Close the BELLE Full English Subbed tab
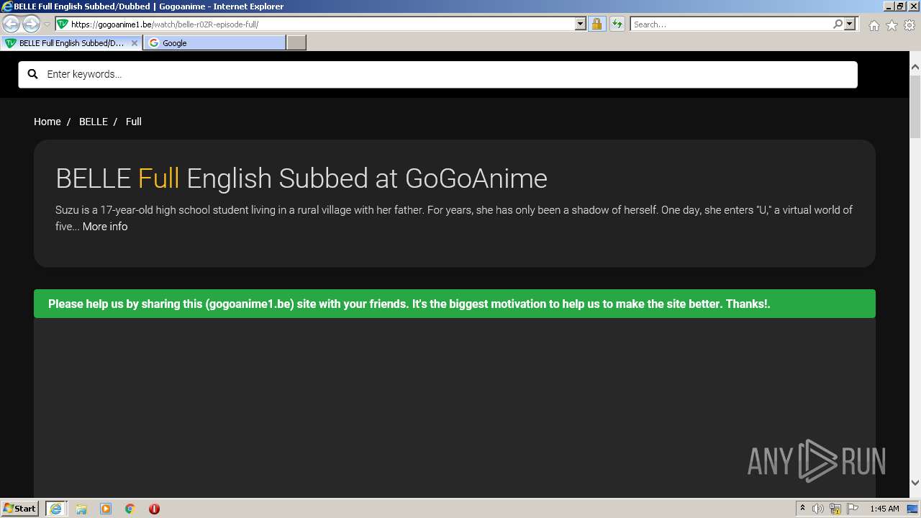The image size is (921, 518). (134, 43)
